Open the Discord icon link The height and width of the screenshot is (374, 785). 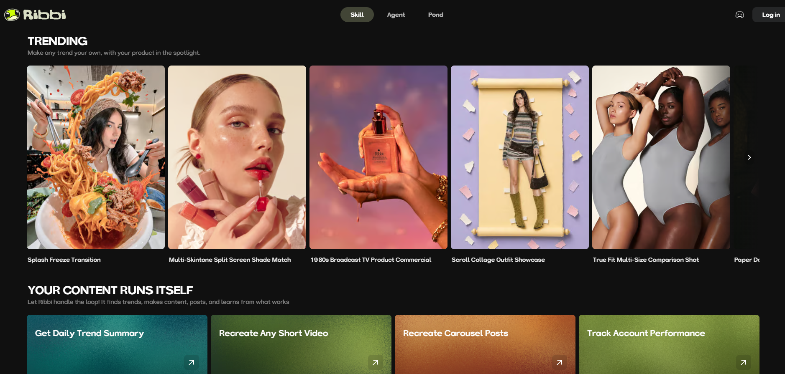[x=739, y=15]
